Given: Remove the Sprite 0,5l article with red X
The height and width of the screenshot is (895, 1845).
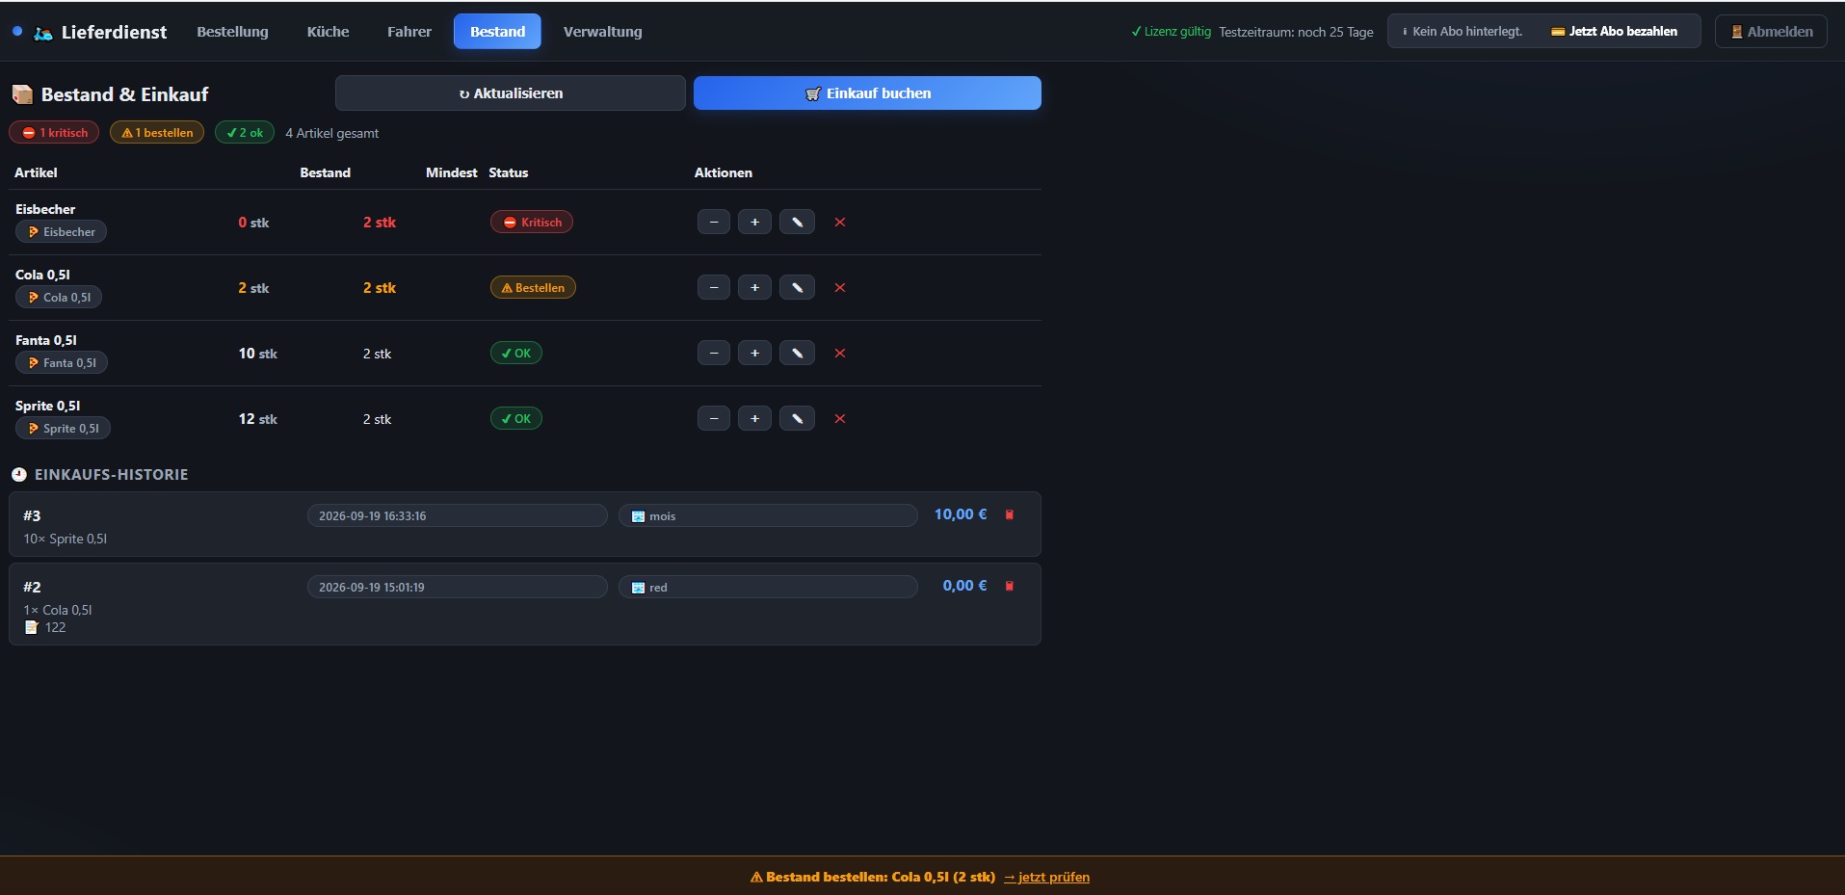Looking at the screenshot, I should (839, 419).
